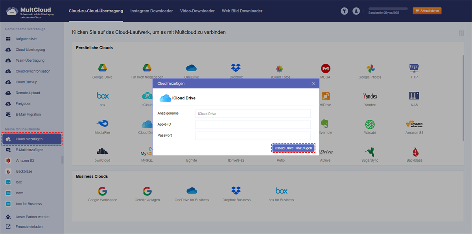Toggle the grid view layout icon
Screen dimensions: 472x234
click(x=461, y=33)
